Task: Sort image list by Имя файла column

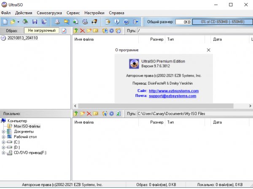Action: click(105, 39)
